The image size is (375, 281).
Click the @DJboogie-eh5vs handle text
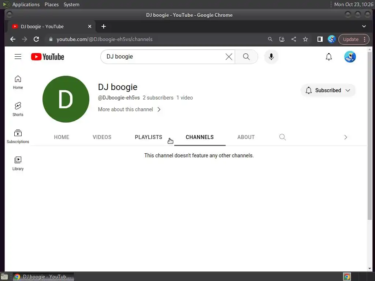tap(119, 98)
